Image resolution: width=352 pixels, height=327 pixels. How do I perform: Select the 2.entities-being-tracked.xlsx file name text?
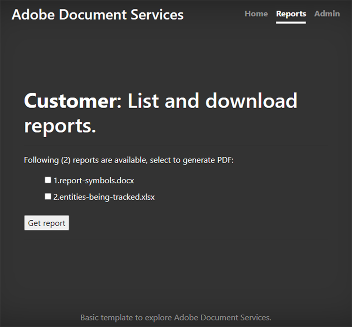point(104,197)
